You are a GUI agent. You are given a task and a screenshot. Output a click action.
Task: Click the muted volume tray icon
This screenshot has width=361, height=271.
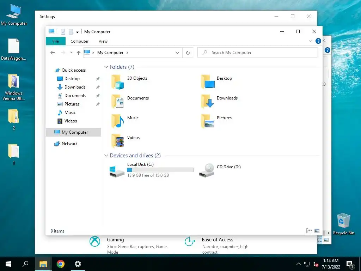pyautogui.click(x=315, y=264)
